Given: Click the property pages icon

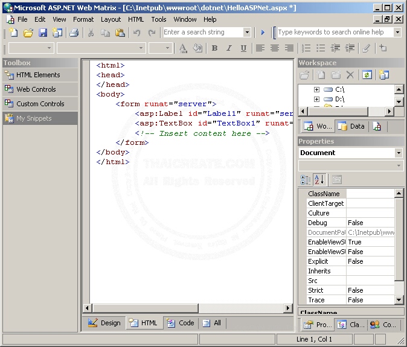Looking at the screenshot, I should click(337, 180).
